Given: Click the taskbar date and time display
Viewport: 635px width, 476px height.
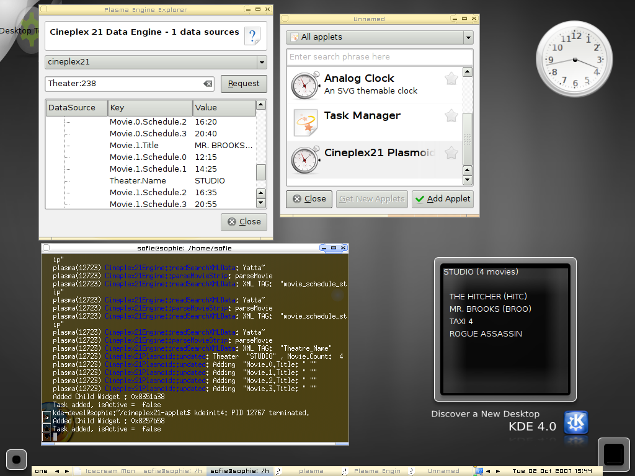Looking at the screenshot, I should tap(553, 471).
